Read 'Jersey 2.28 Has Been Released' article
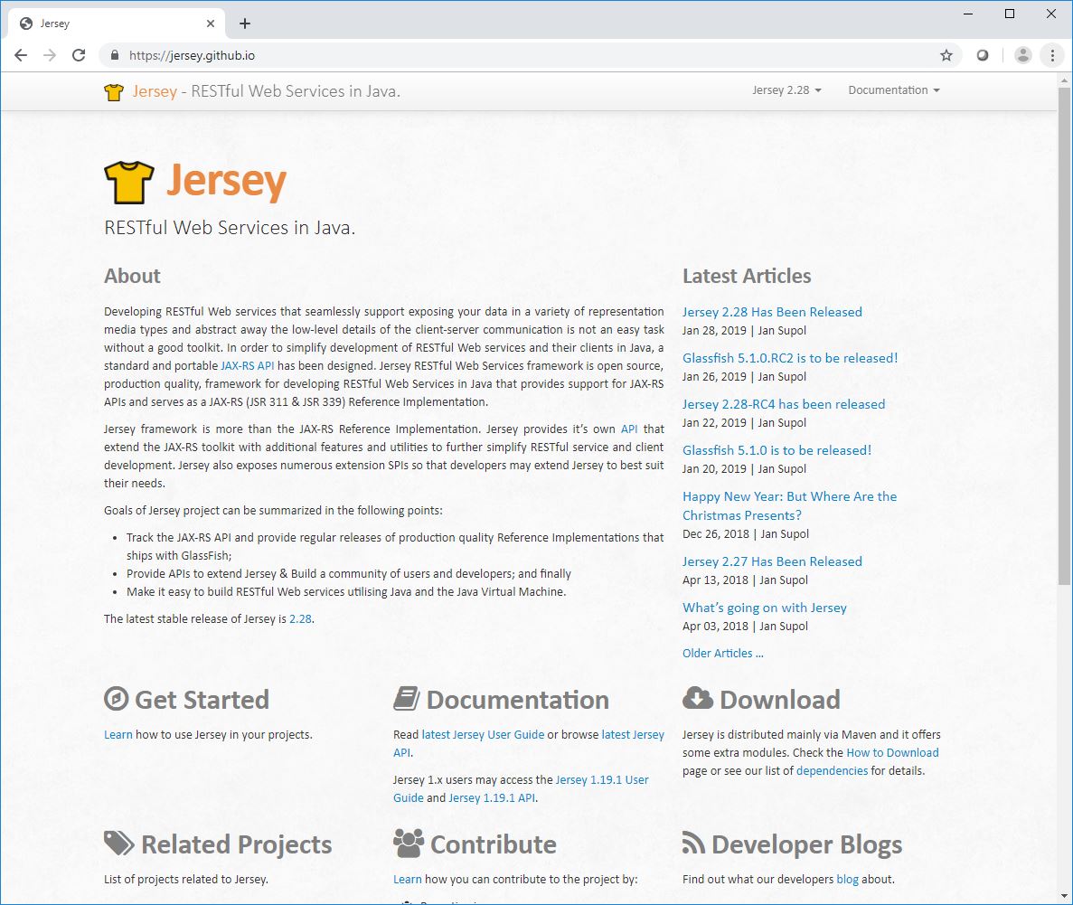Screen dimensions: 1073x905 (x=772, y=312)
